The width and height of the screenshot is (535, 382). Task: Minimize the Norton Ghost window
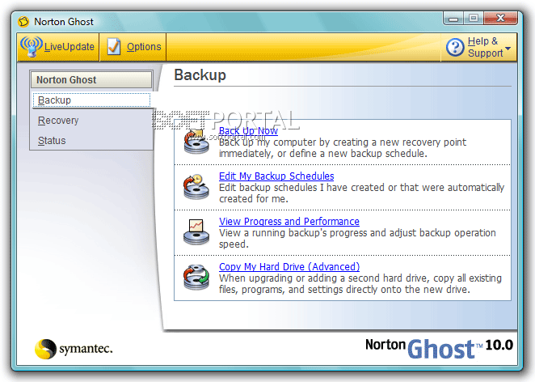coord(453,19)
